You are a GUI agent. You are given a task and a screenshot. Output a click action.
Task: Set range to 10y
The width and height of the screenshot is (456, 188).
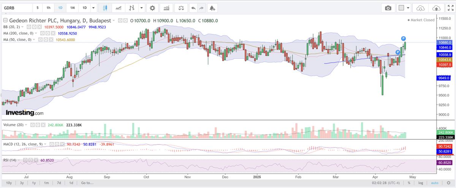(x=9, y=183)
